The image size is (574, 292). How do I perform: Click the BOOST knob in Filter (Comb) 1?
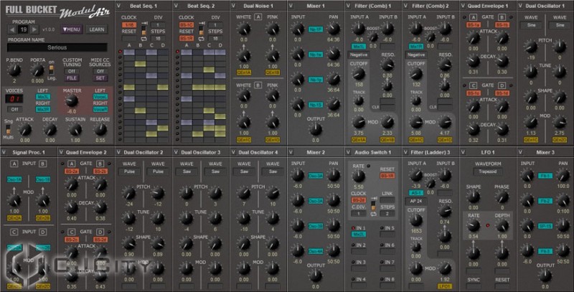[x=372, y=38]
